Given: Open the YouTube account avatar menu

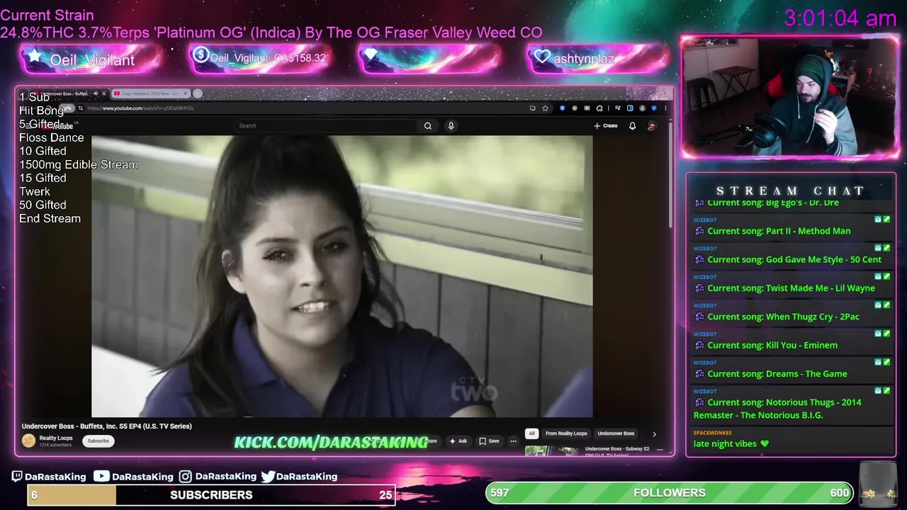Looking at the screenshot, I should pyautogui.click(x=652, y=125).
